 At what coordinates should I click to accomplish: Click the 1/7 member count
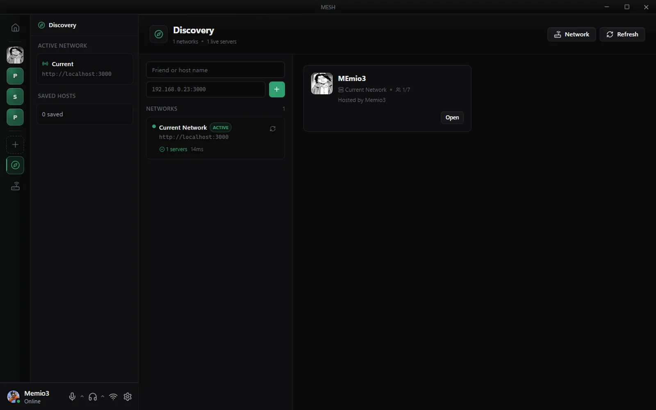[403, 90]
